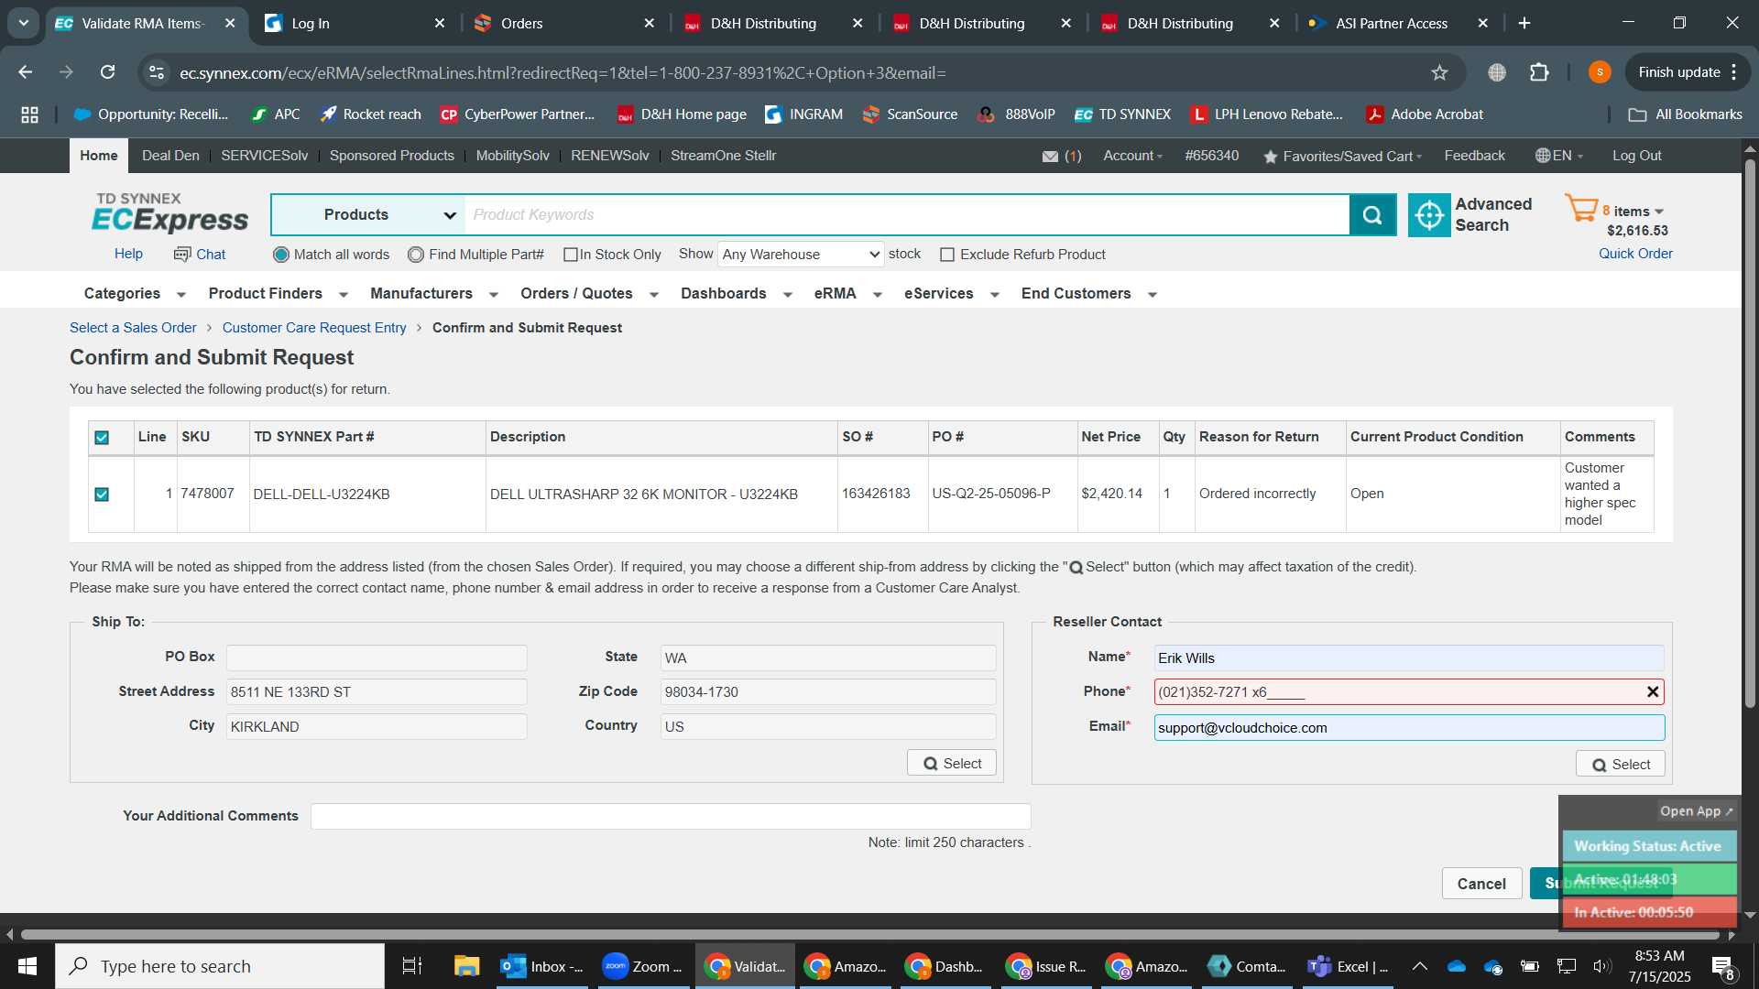This screenshot has height=989, width=1759.
Task: View site information icon in address bar
Action: (157, 72)
